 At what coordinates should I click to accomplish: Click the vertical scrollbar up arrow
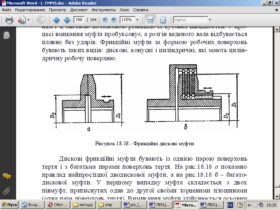[277, 29]
